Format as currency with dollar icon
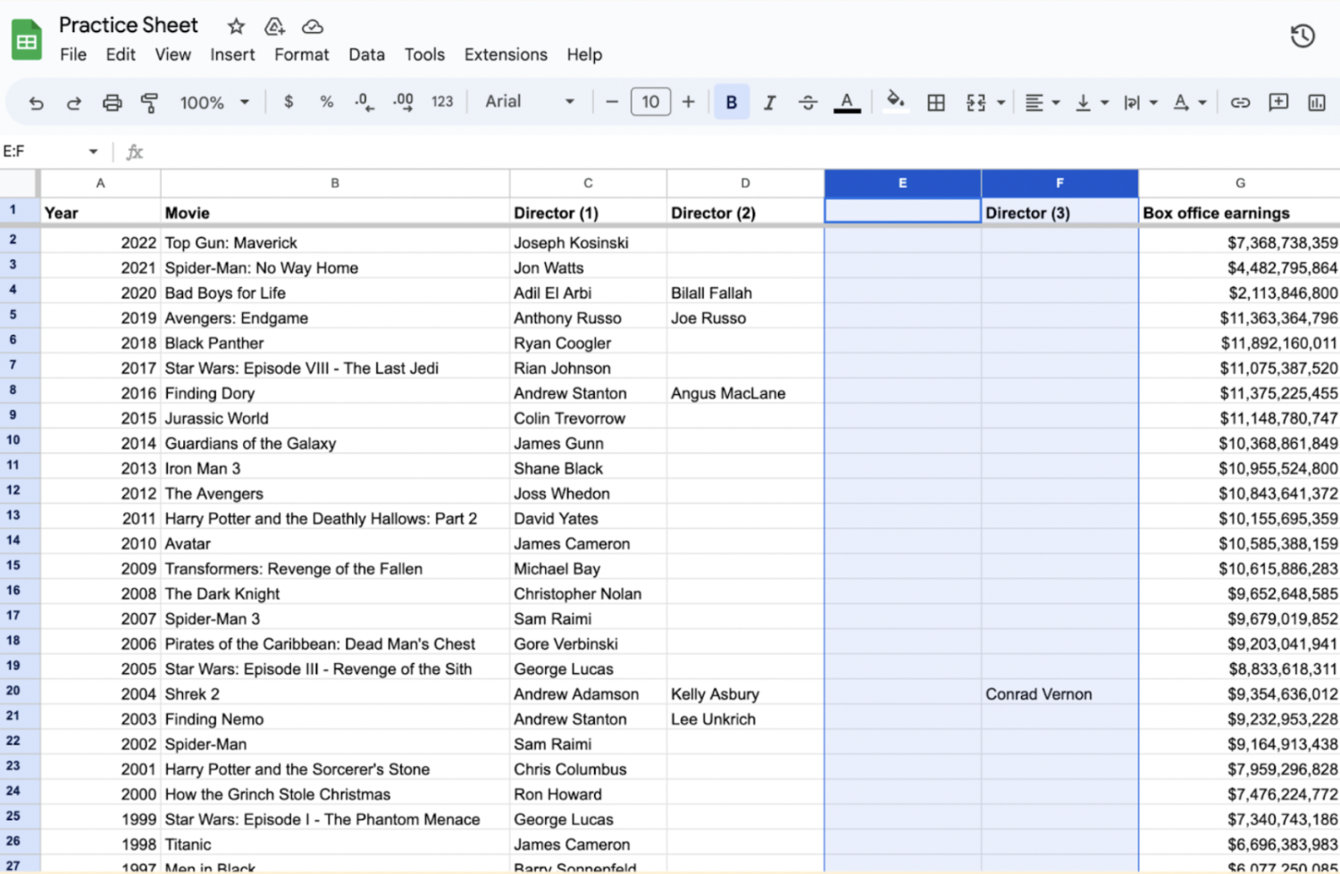This screenshot has height=874, width=1340. (289, 102)
